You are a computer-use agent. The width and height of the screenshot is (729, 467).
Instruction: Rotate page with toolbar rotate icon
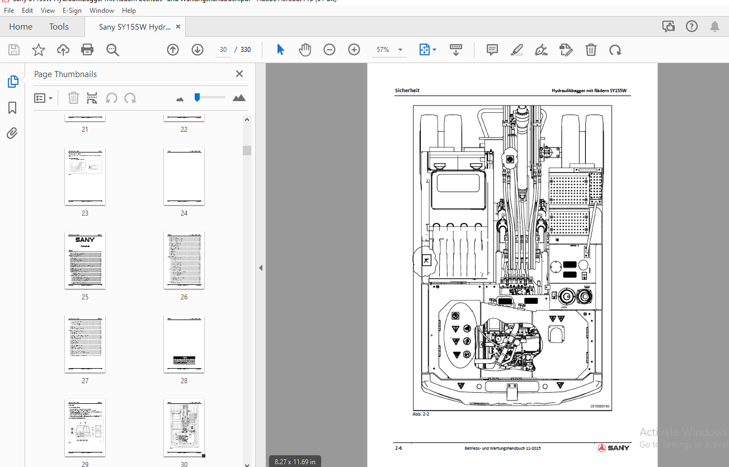click(x=615, y=50)
